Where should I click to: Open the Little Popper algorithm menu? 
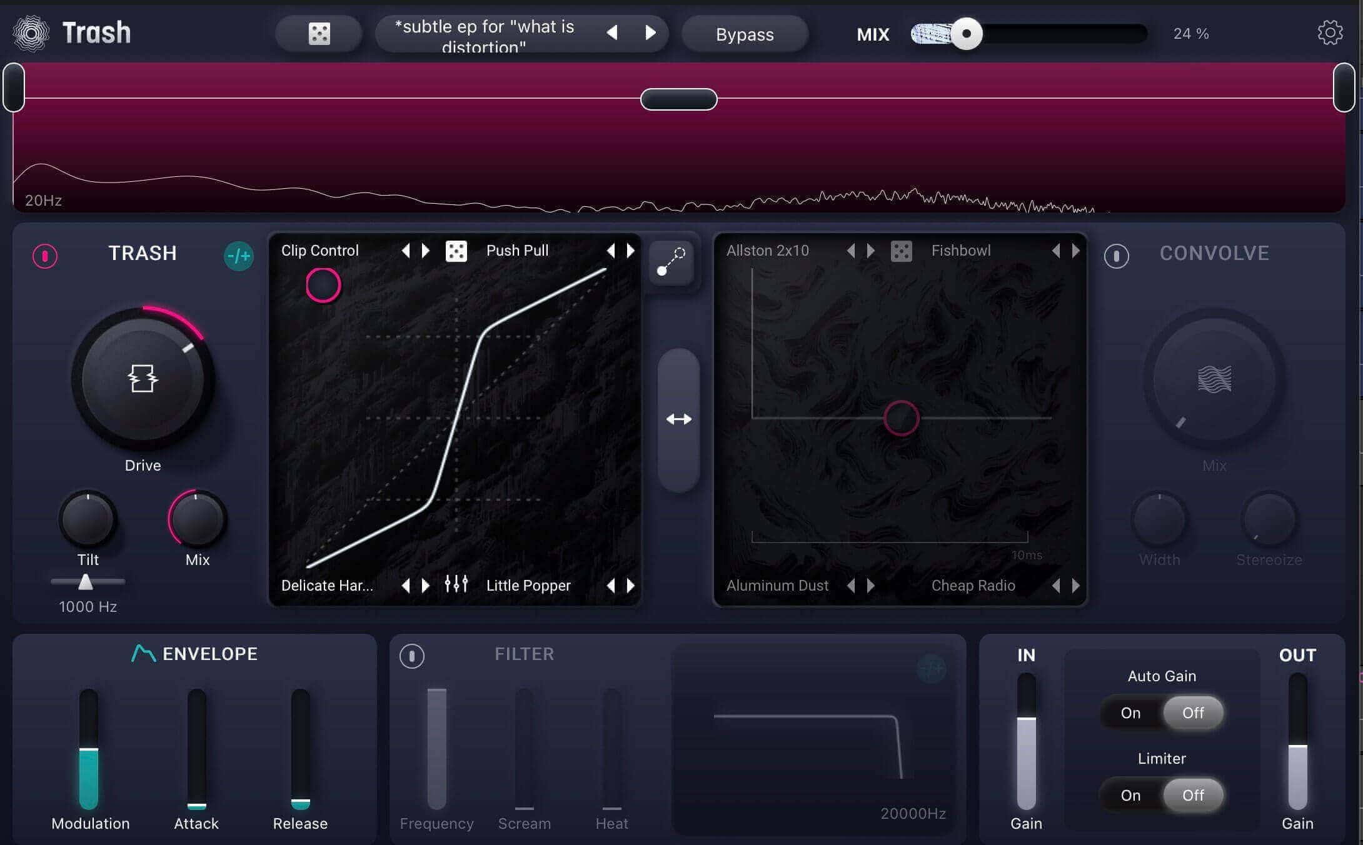point(528,586)
